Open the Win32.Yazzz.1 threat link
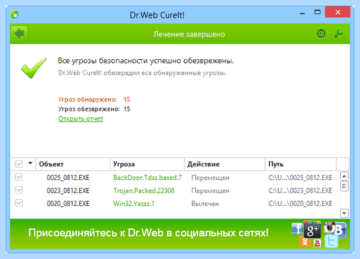 click(134, 203)
